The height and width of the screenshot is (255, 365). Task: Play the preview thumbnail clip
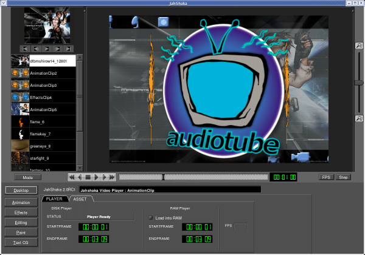pos(47,49)
